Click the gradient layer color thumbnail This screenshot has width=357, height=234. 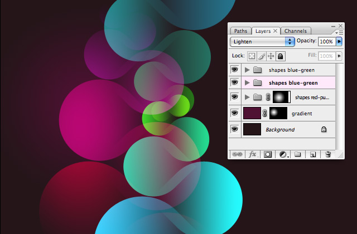tap(252, 113)
